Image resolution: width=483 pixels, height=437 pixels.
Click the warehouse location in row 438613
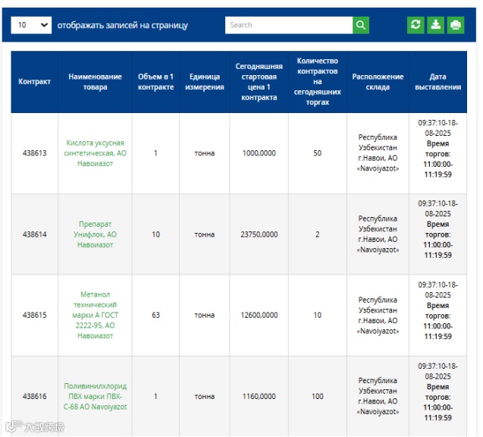[x=378, y=153]
